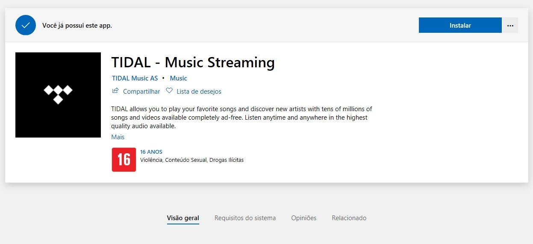Open the TIDAL Music AS publisher link

[135, 78]
